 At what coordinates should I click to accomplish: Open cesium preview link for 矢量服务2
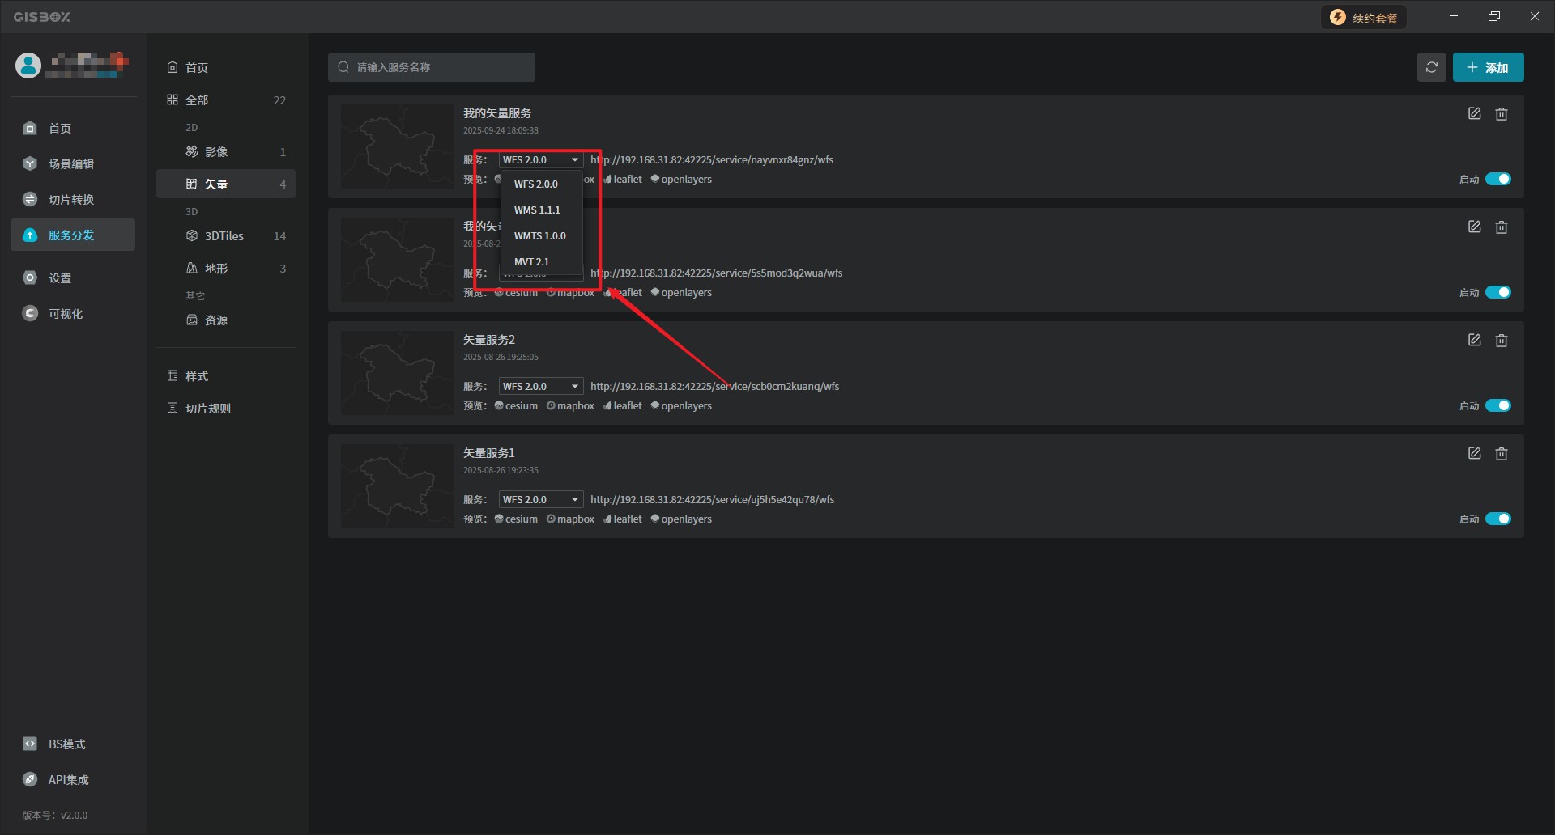pyautogui.click(x=516, y=406)
